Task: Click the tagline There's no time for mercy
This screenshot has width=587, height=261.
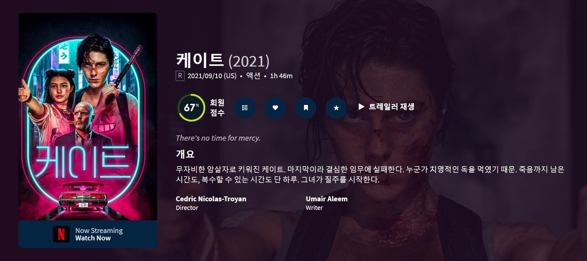Action: (x=218, y=138)
